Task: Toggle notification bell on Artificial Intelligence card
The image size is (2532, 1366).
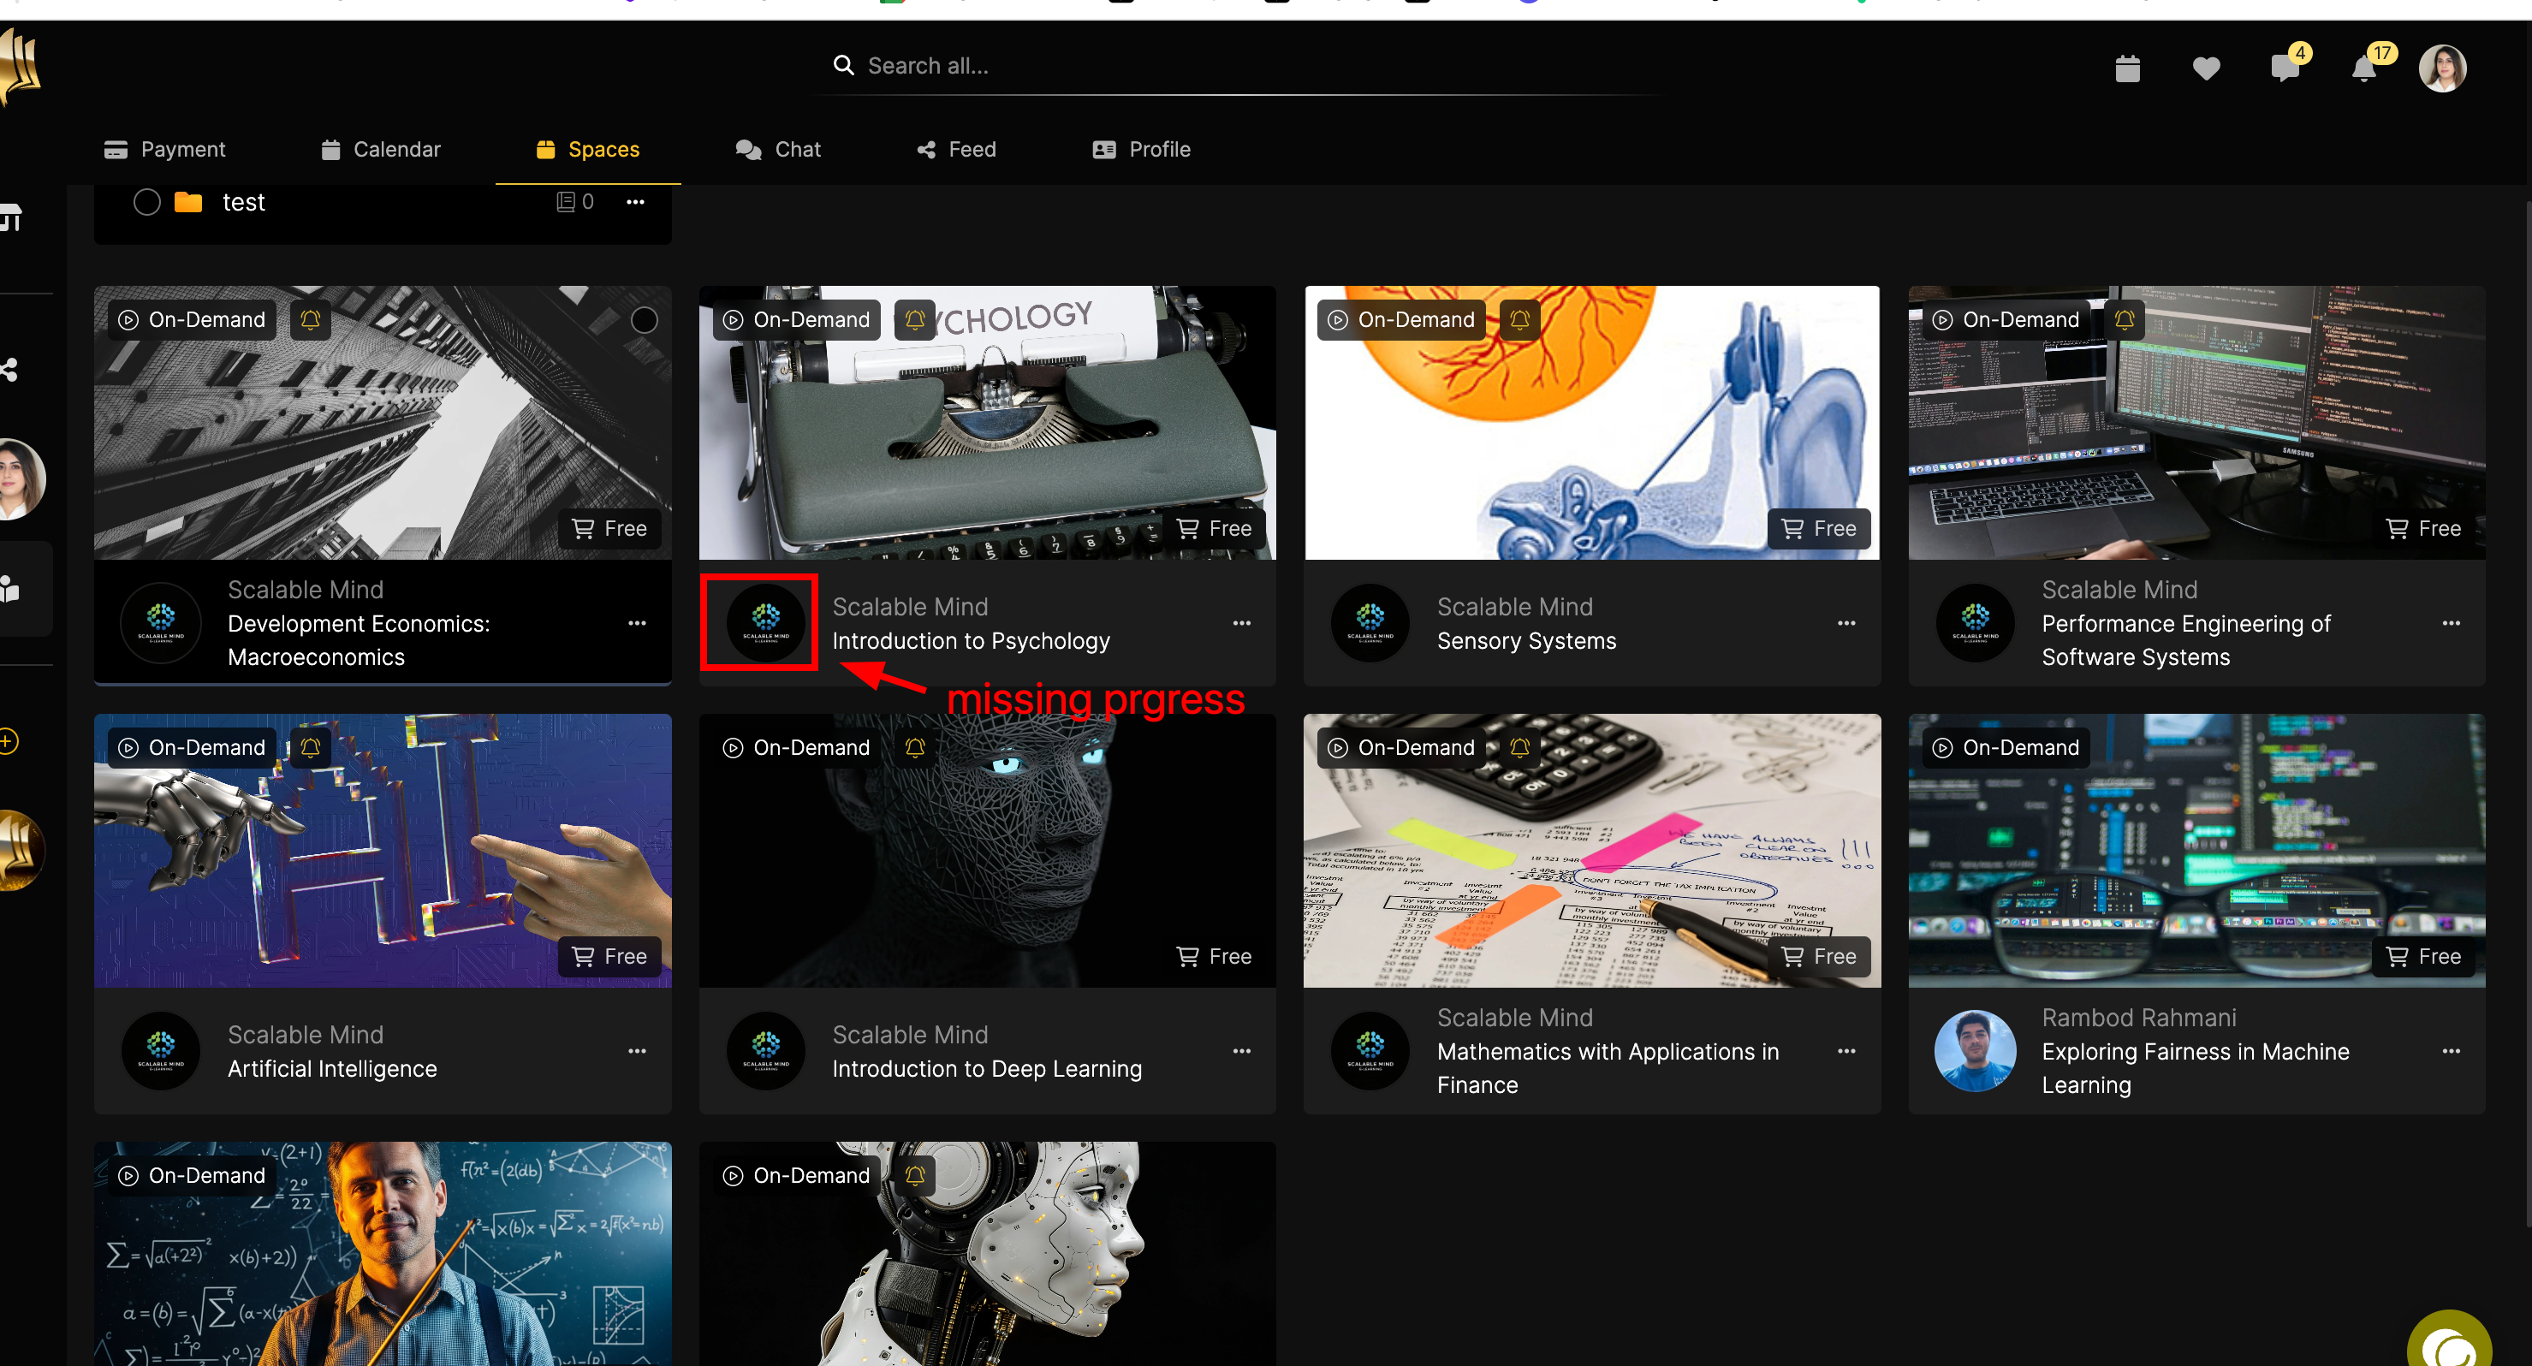Action: coord(310,747)
